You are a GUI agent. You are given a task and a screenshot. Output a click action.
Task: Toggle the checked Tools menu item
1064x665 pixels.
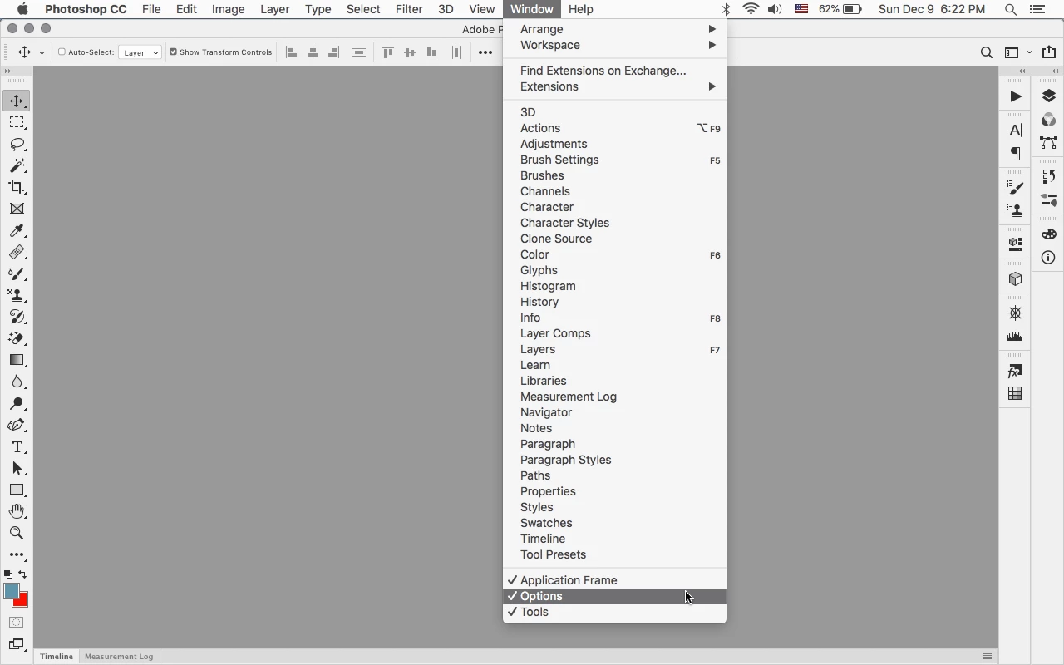(615, 612)
